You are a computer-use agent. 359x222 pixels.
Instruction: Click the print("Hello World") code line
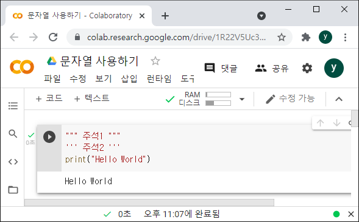108,159
